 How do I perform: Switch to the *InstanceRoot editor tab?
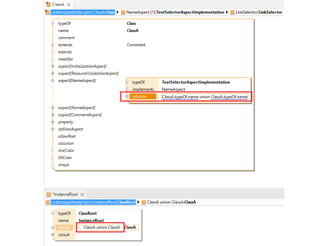coord(65,194)
